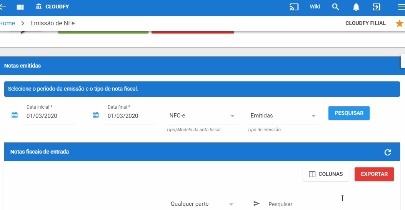The height and width of the screenshot is (210, 405).
Task: Click the Notas fiscais de entrada heading
Action: pyautogui.click(x=40, y=152)
